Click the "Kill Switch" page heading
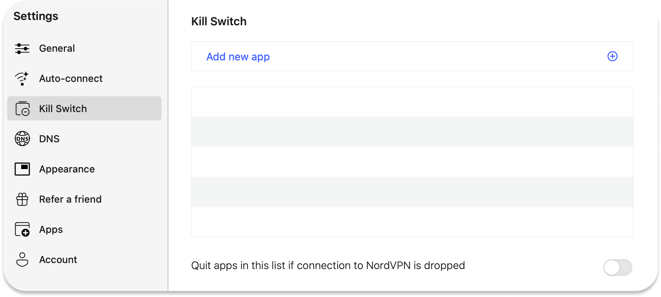Screen dimensions: 661x297 coord(219,22)
